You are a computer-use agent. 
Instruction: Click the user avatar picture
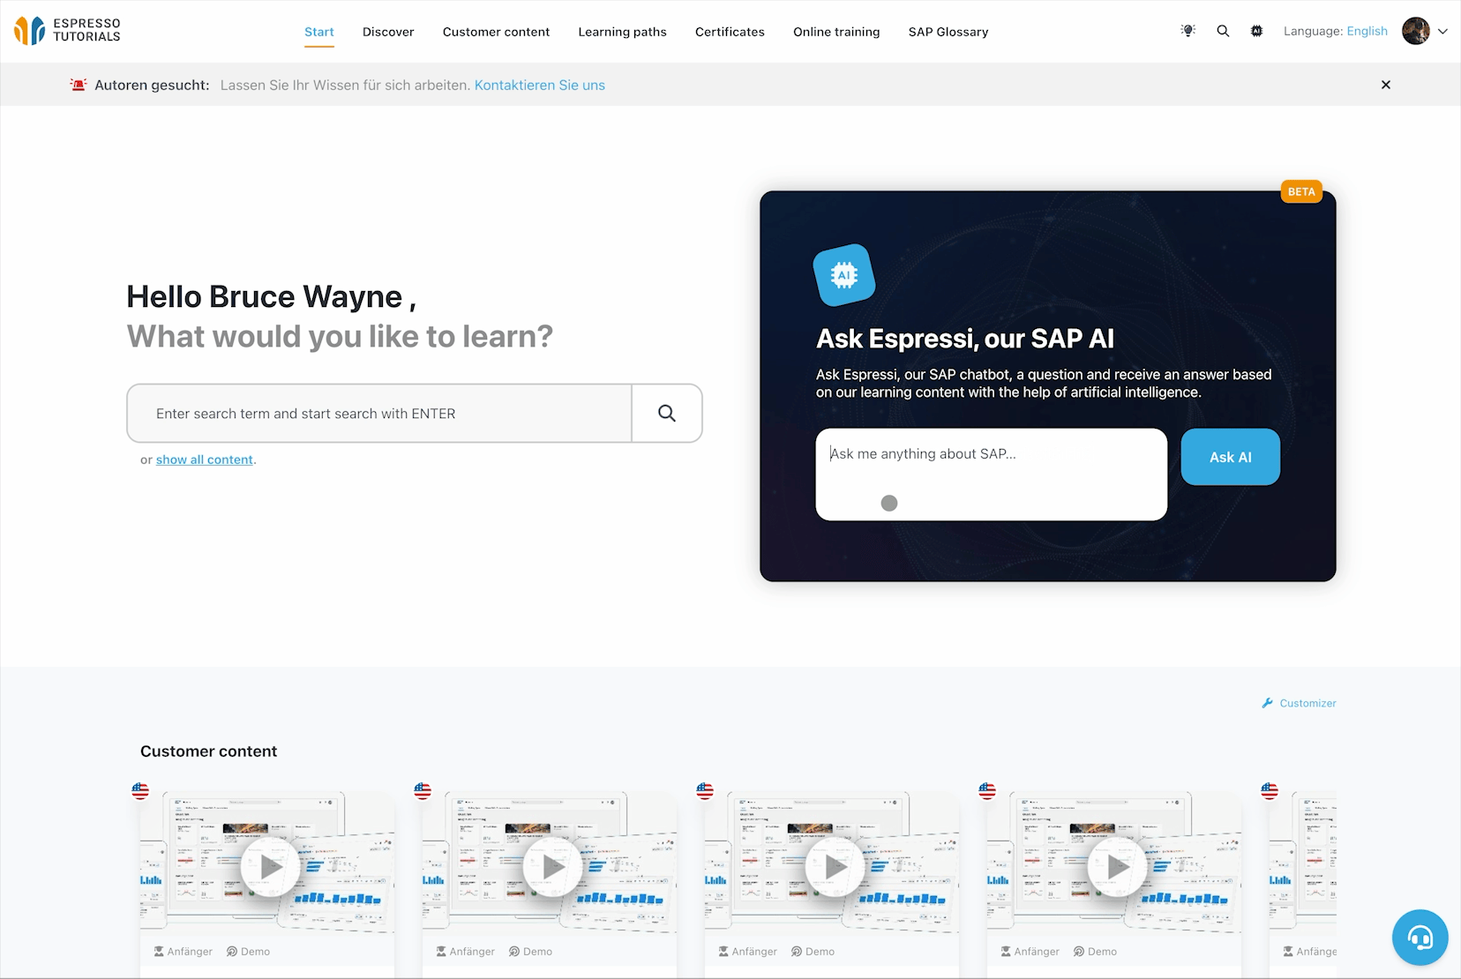[1416, 31]
